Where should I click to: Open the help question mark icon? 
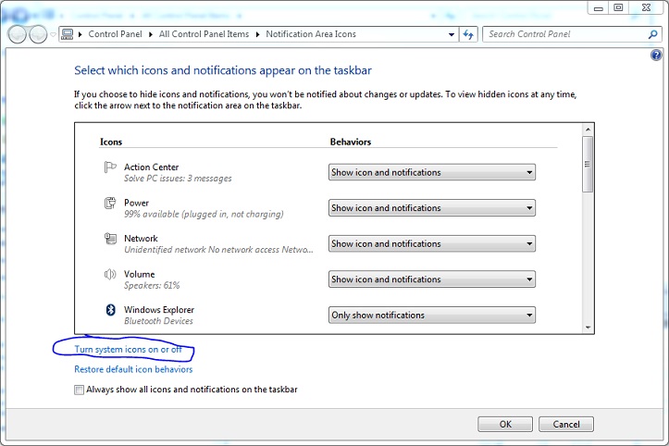point(656,55)
